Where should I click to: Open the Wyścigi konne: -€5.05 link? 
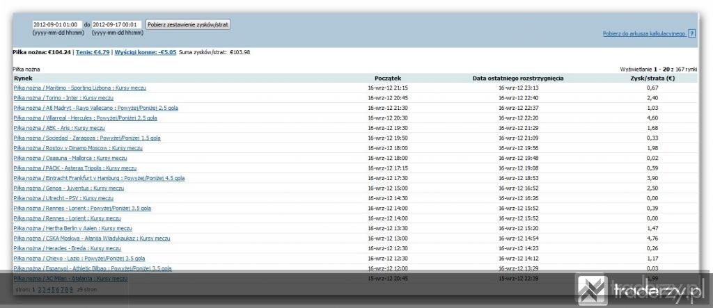click(x=145, y=52)
